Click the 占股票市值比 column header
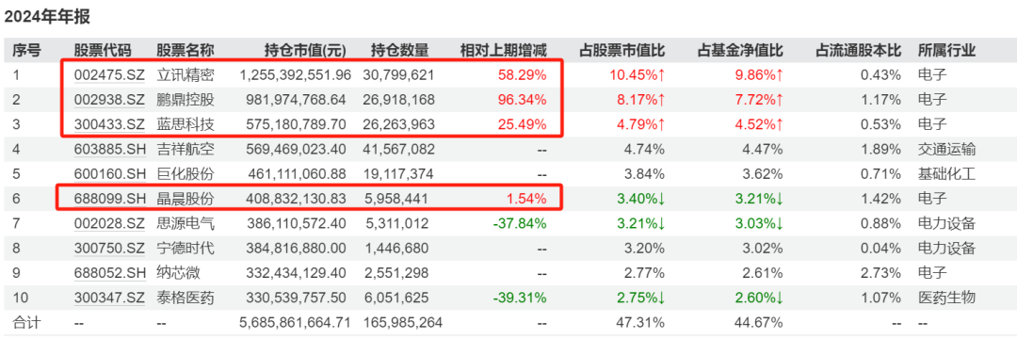This screenshot has height=339, width=1017. 621,50
